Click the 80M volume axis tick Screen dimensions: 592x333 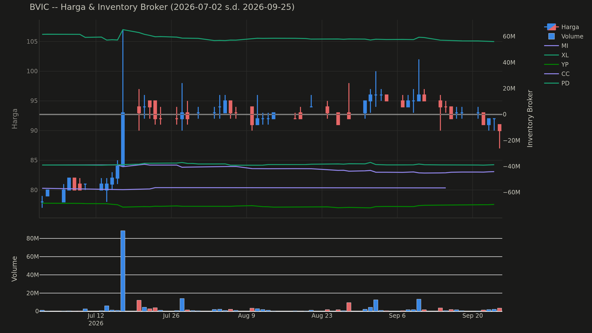[32, 238]
